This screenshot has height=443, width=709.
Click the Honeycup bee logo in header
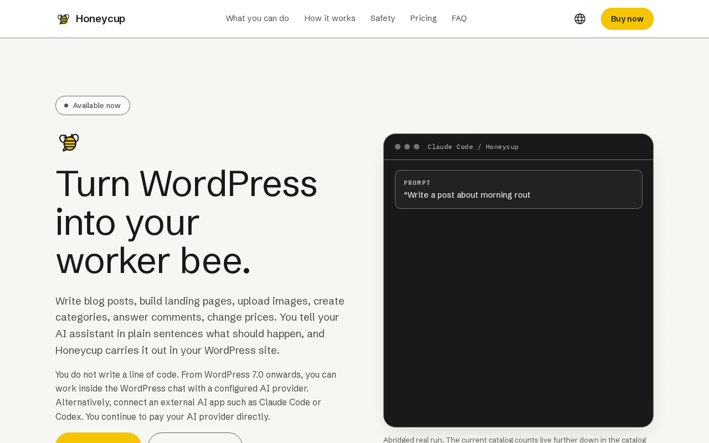64,19
